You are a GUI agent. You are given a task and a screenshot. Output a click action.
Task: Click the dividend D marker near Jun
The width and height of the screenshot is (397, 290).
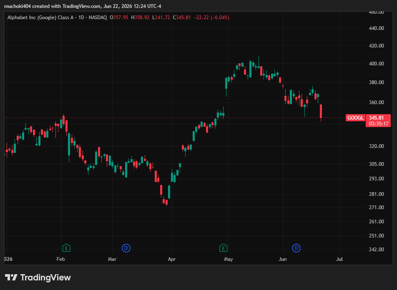[296, 248]
